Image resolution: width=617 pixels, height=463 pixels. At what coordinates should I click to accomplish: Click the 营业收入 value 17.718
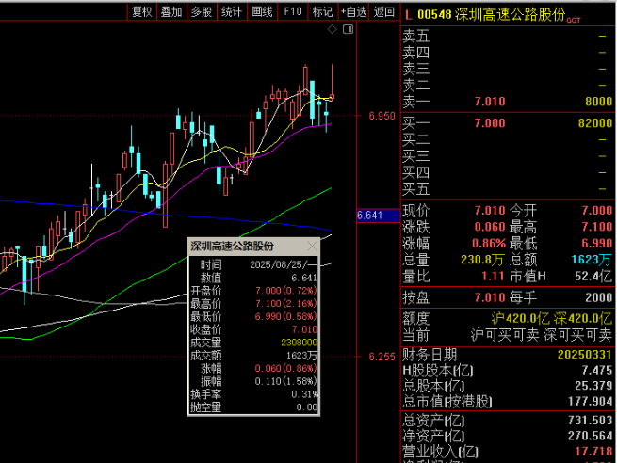point(593,451)
